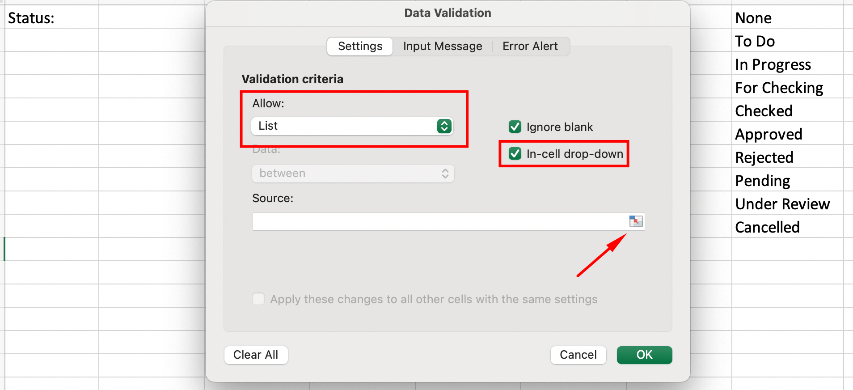Click the Rejected cell
The width and height of the screenshot is (853, 390).
click(x=787, y=157)
